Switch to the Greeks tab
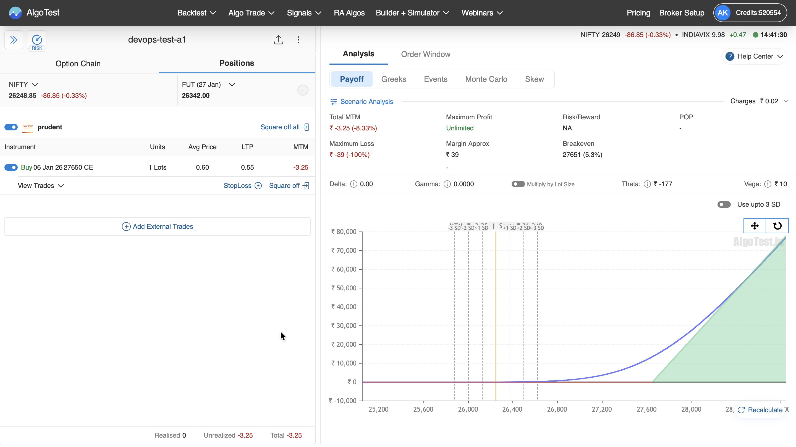796x447 pixels. tap(393, 79)
